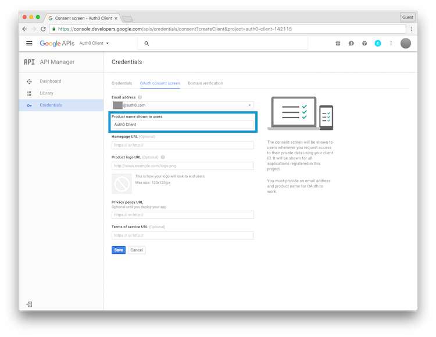This screenshot has width=436, height=337.
Task: Click the Homepage URL input field
Action: (x=183, y=145)
